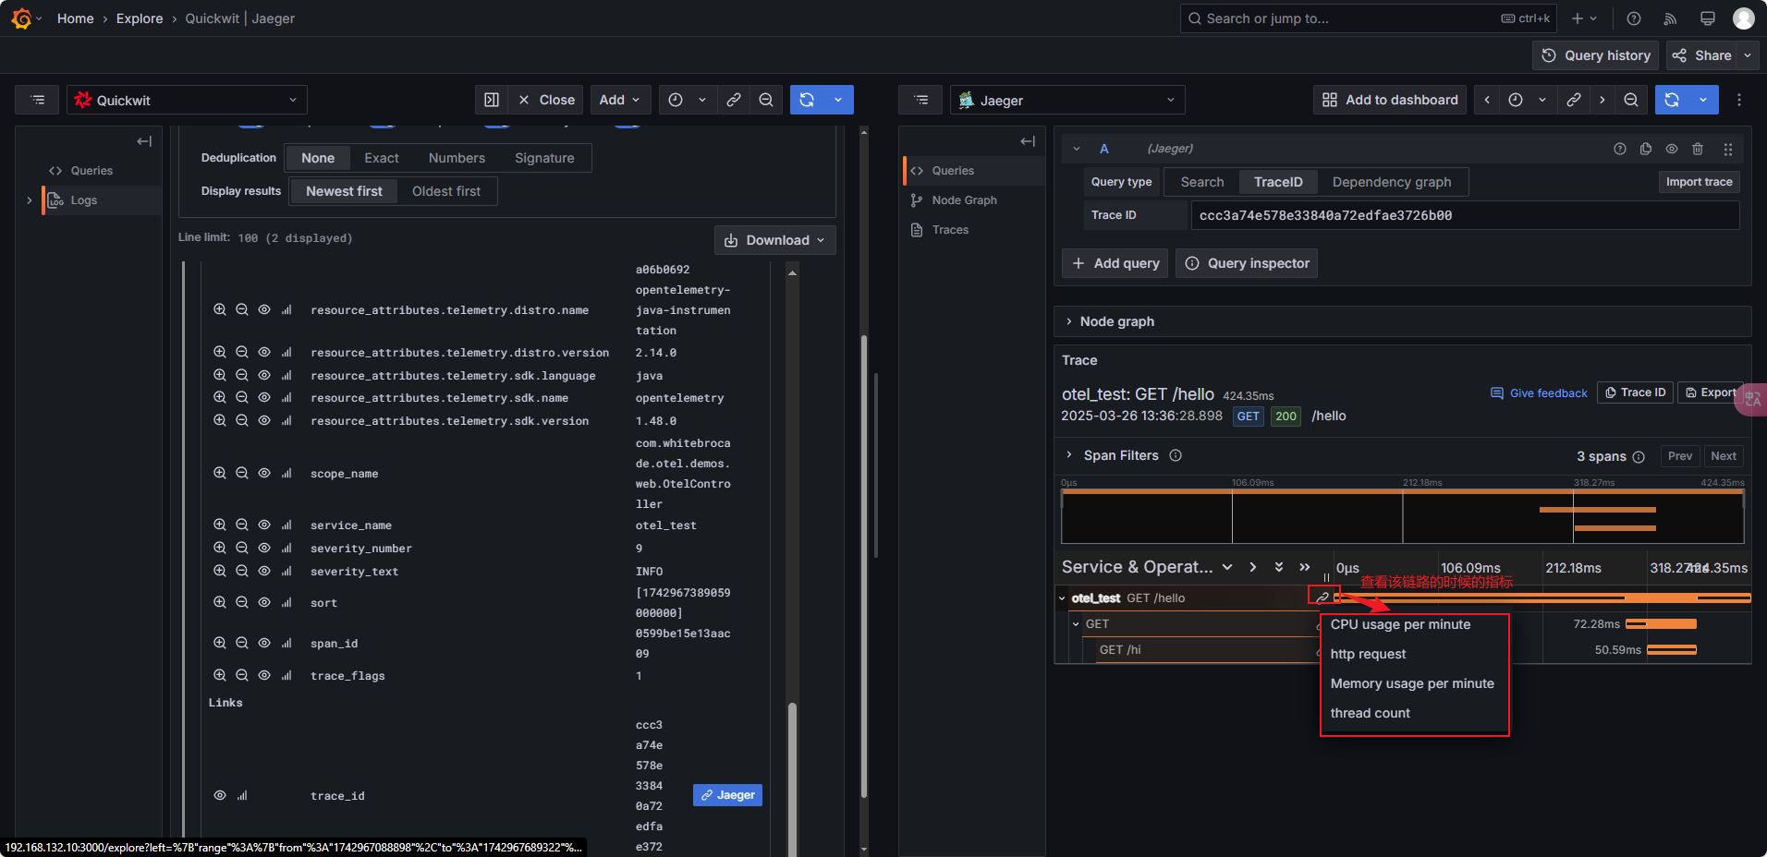Open the news feed icon

(1670, 18)
